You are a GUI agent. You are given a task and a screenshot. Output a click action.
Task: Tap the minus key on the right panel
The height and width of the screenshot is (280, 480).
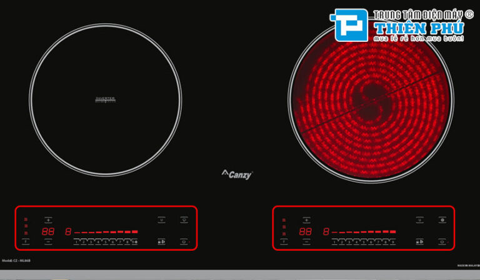pos(306,242)
